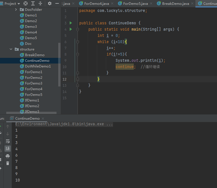217x188 pixels.
Task: Close the ContinueDemo run tab
Action: point(43,118)
